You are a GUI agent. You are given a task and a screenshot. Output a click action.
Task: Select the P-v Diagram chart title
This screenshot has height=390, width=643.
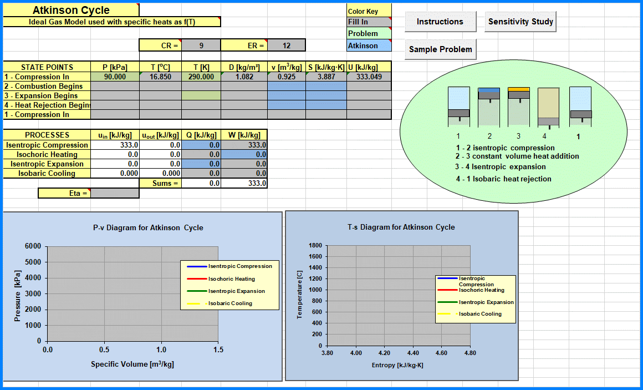(148, 227)
